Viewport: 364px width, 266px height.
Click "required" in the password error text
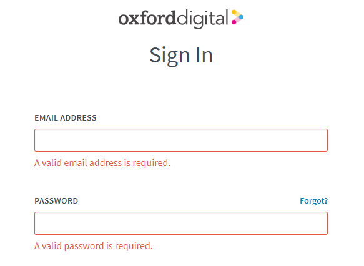[132, 247]
